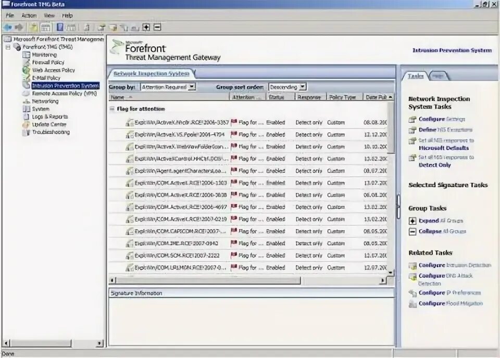Switch to the Help tab beside Tasks
Image resolution: width=500 pixels, height=358 pixels.
coord(439,76)
